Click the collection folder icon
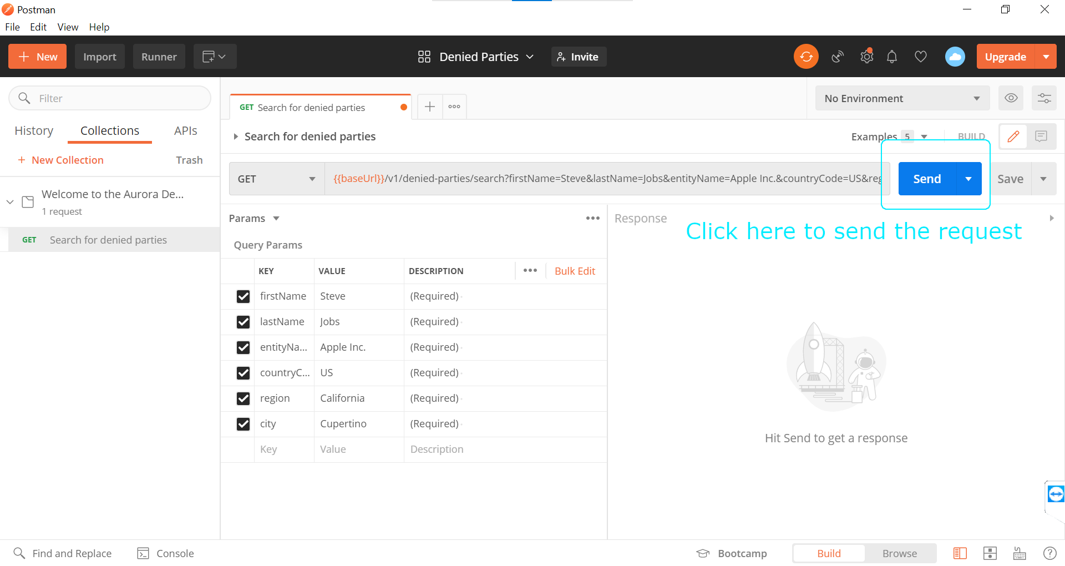The width and height of the screenshot is (1065, 566). coord(28,201)
